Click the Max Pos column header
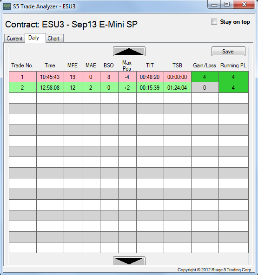The image size is (258, 275). (127, 65)
